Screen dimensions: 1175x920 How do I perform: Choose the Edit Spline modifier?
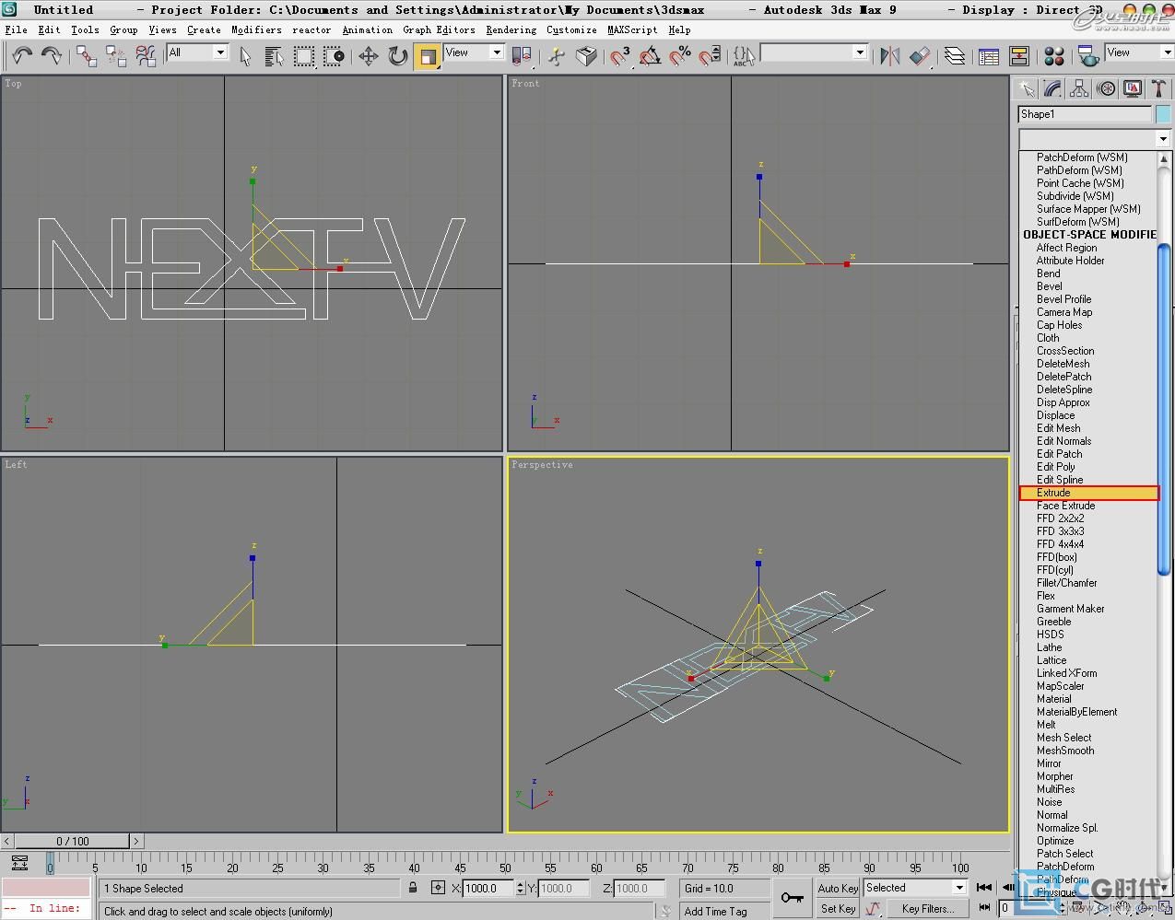click(x=1060, y=480)
